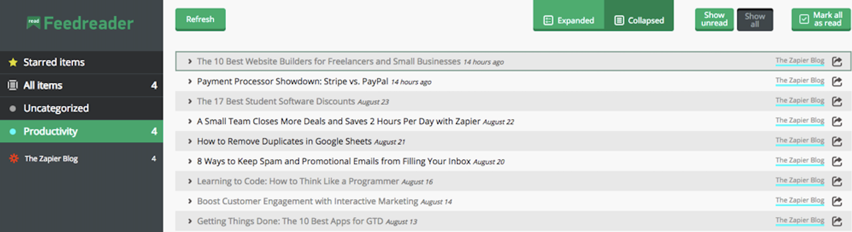Select the Uncategorized category
The height and width of the screenshot is (232, 852).
tap(55, 108)
